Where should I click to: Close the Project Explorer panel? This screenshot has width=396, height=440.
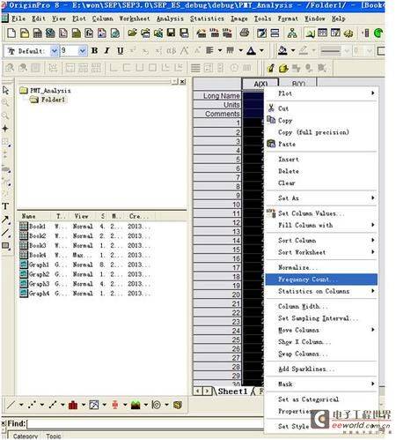coord(183,82)
